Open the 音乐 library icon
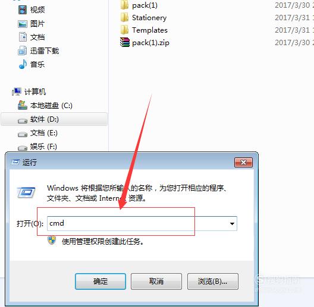Image resolution: width=314 pixels, height=307 pixels. coord(23,64)
